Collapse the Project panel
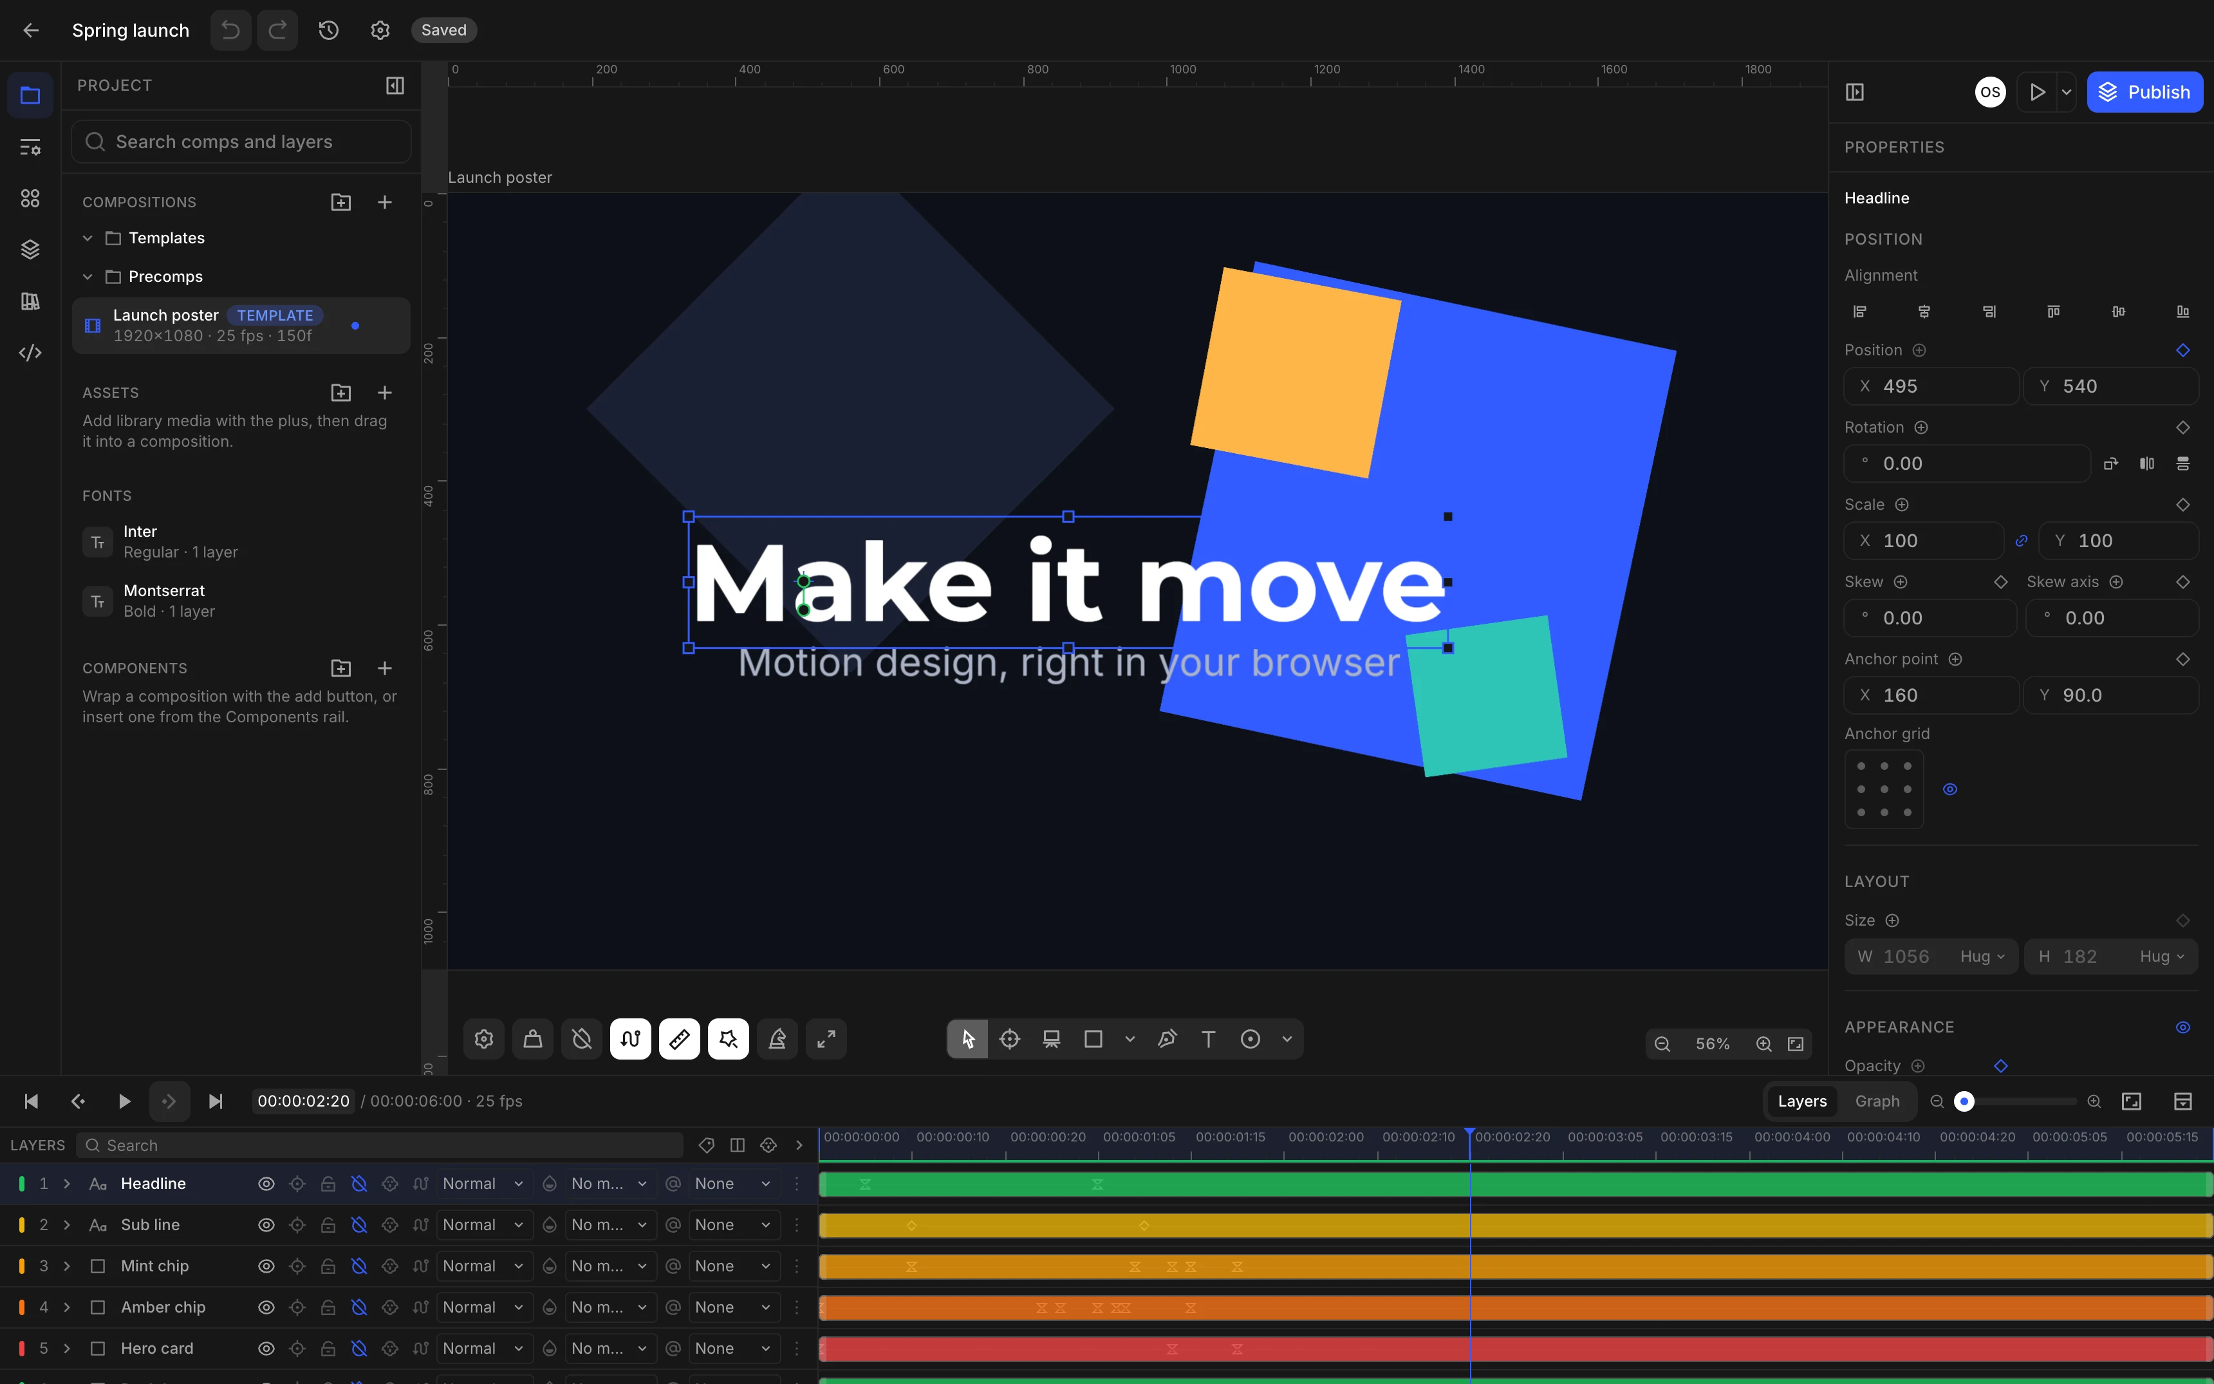 pos(395,85)
